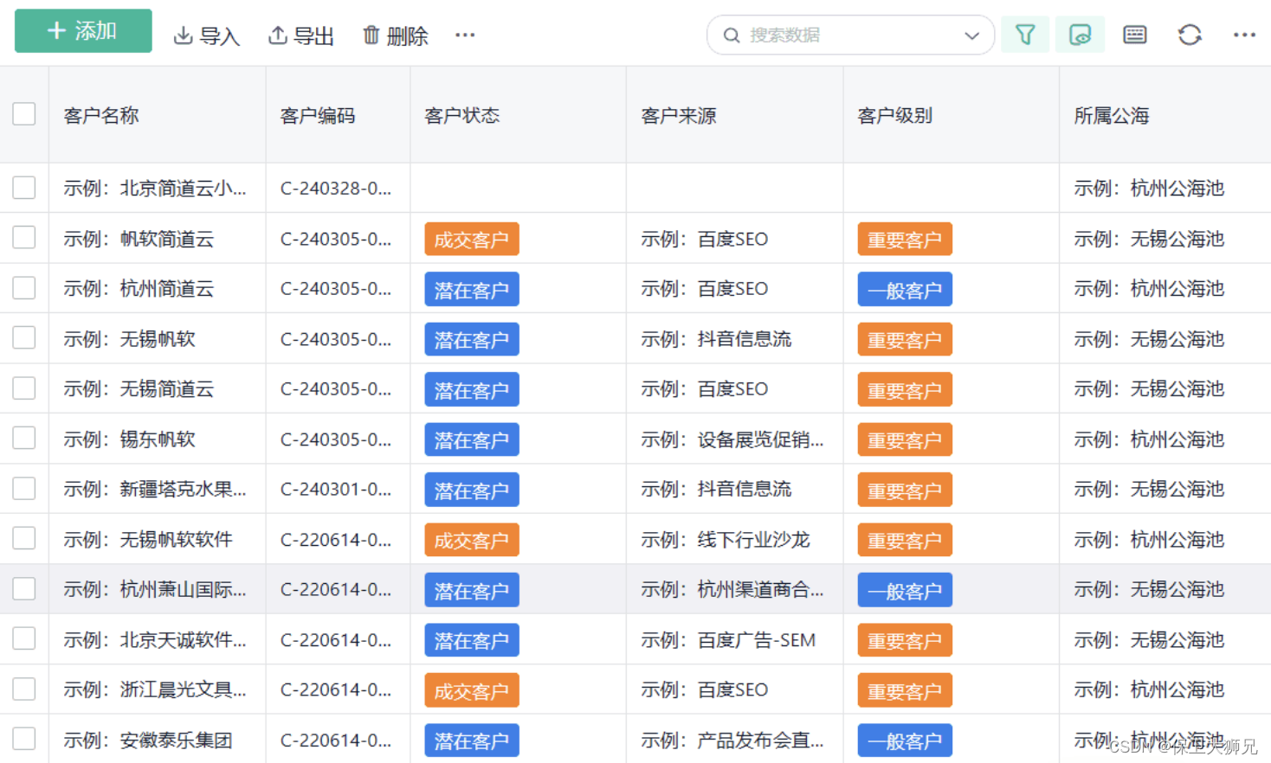This screenshot has width=1271, height=763.
Task: Click the 导出 export button
Action: click(x=301, y=35)
